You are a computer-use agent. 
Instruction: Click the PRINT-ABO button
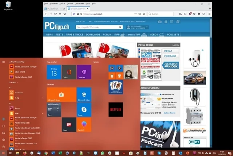171,56
